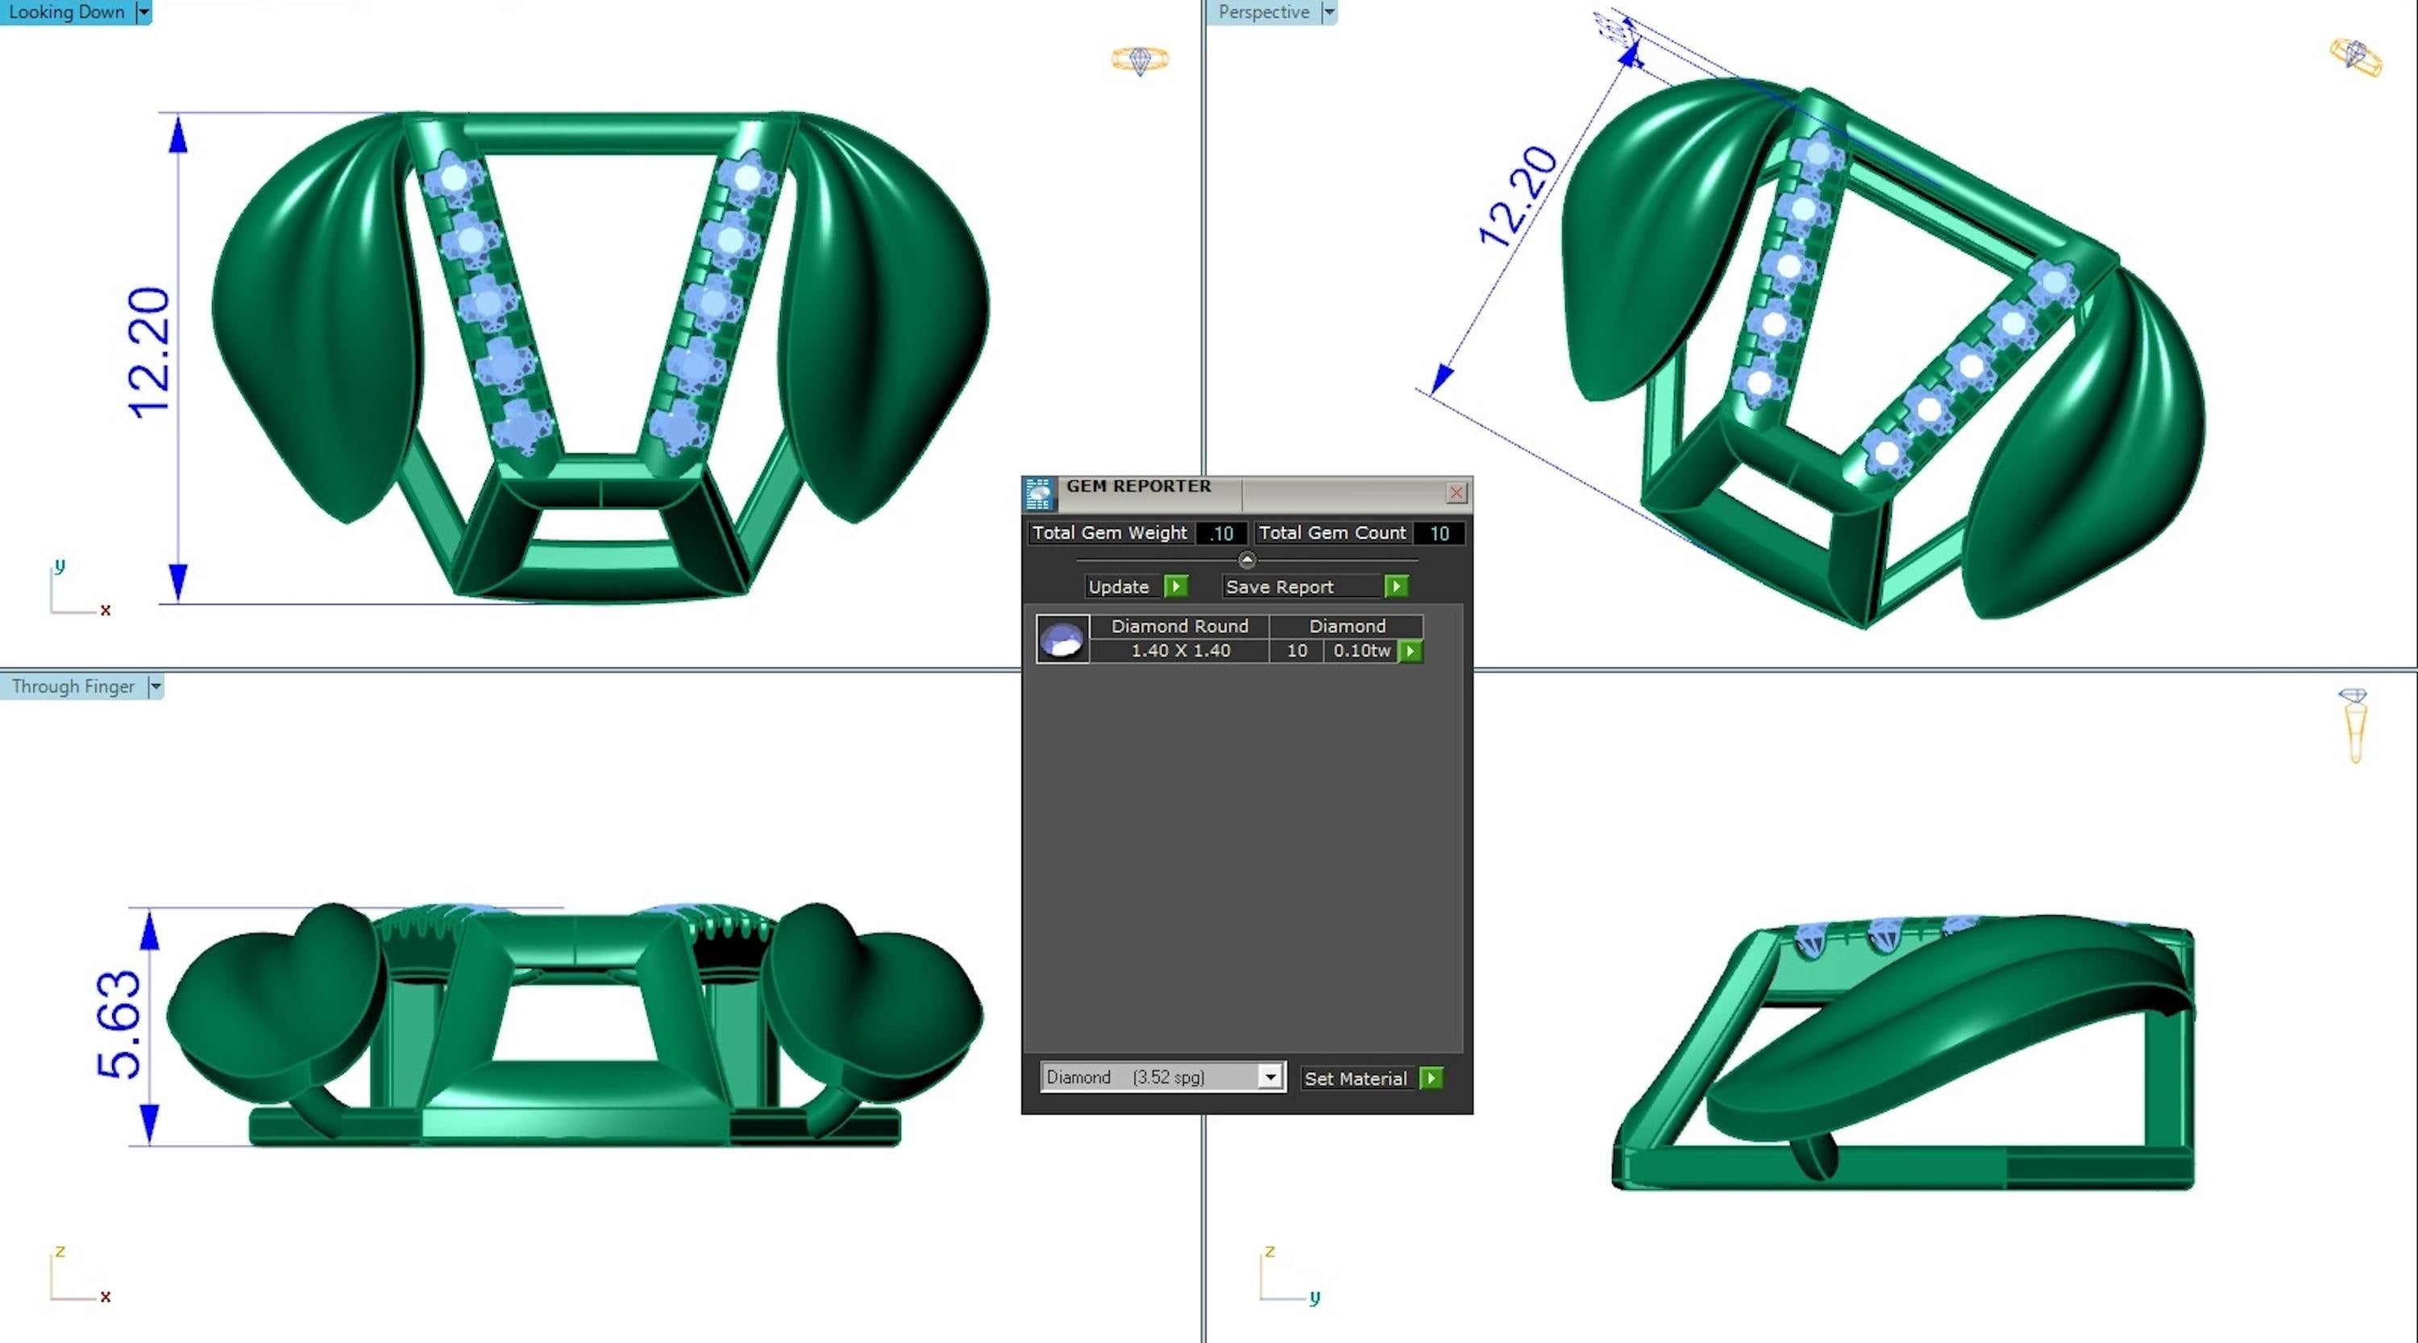
Task: Click the Save Report button label
Action: (1279, 587)
